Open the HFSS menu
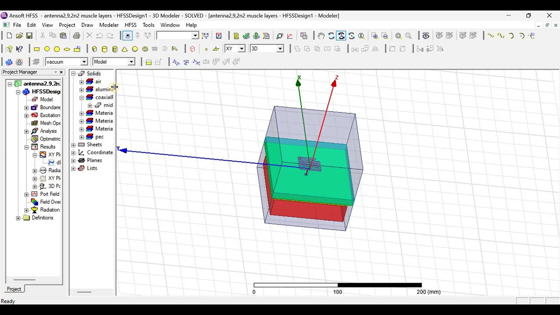This screenshot has width=560, height=315. pyautogui.click(x=130, y=25)
